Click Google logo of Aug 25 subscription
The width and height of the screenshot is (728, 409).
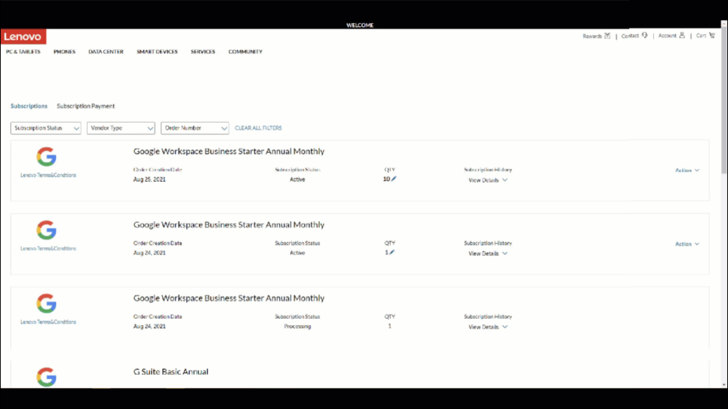[x=46, y=157]
